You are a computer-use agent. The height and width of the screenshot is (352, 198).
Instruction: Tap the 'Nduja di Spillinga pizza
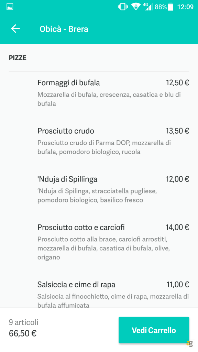tap(67, 179)
